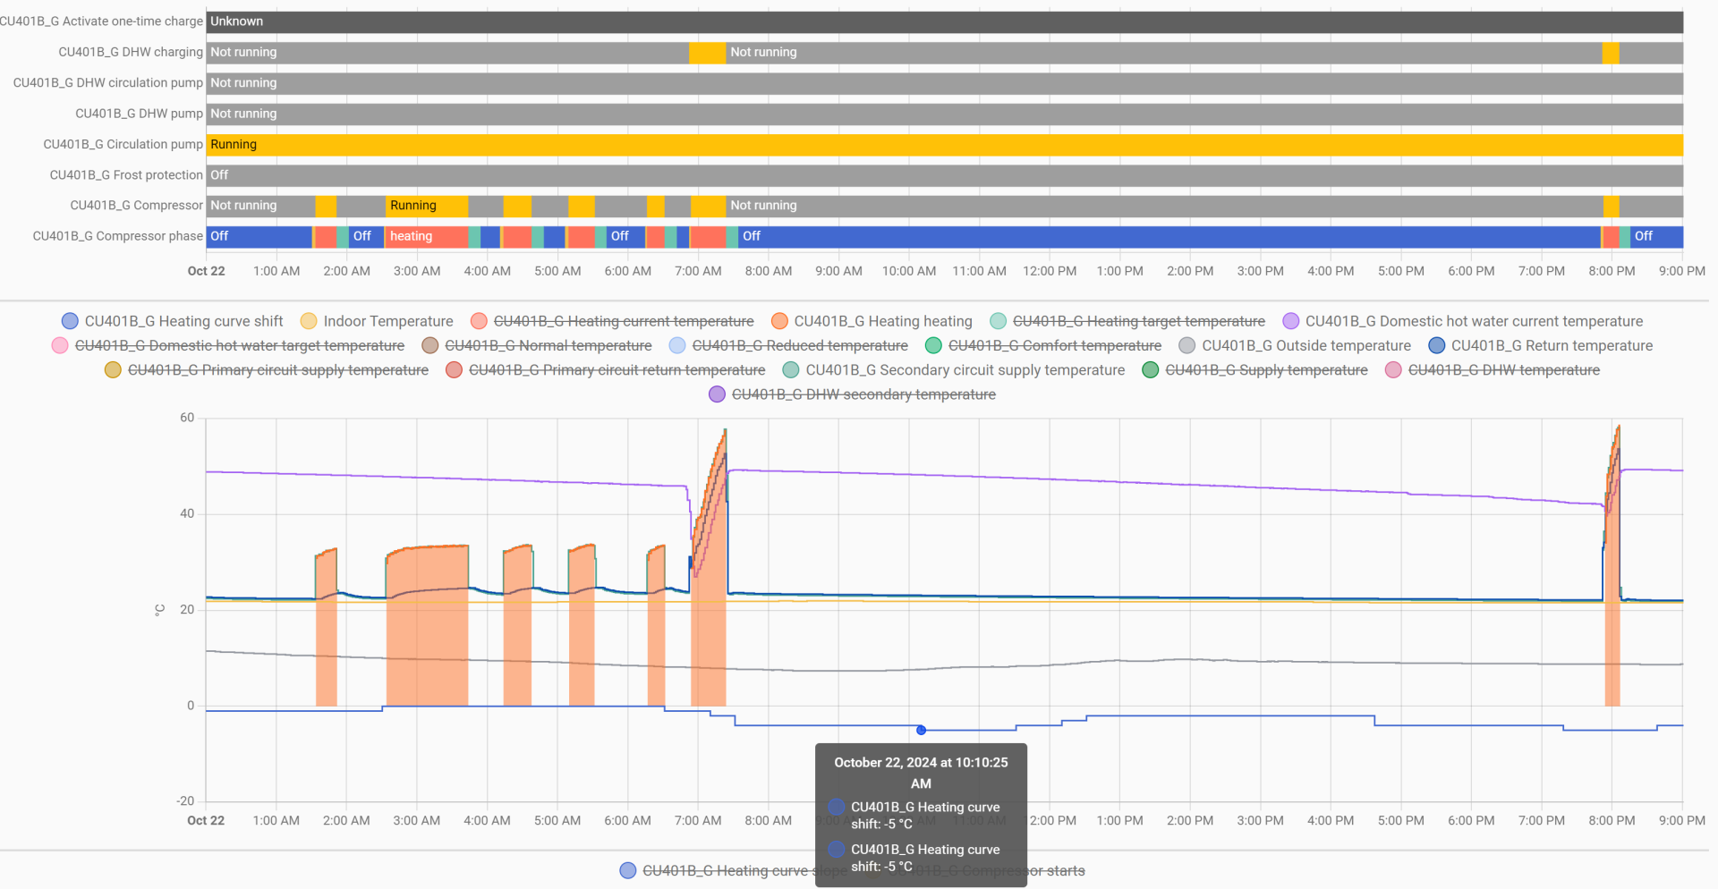1718x889 pixels.
Task: Enable the Heating target temperature series
Action: pyautogui.click(x=1138, y=321)
